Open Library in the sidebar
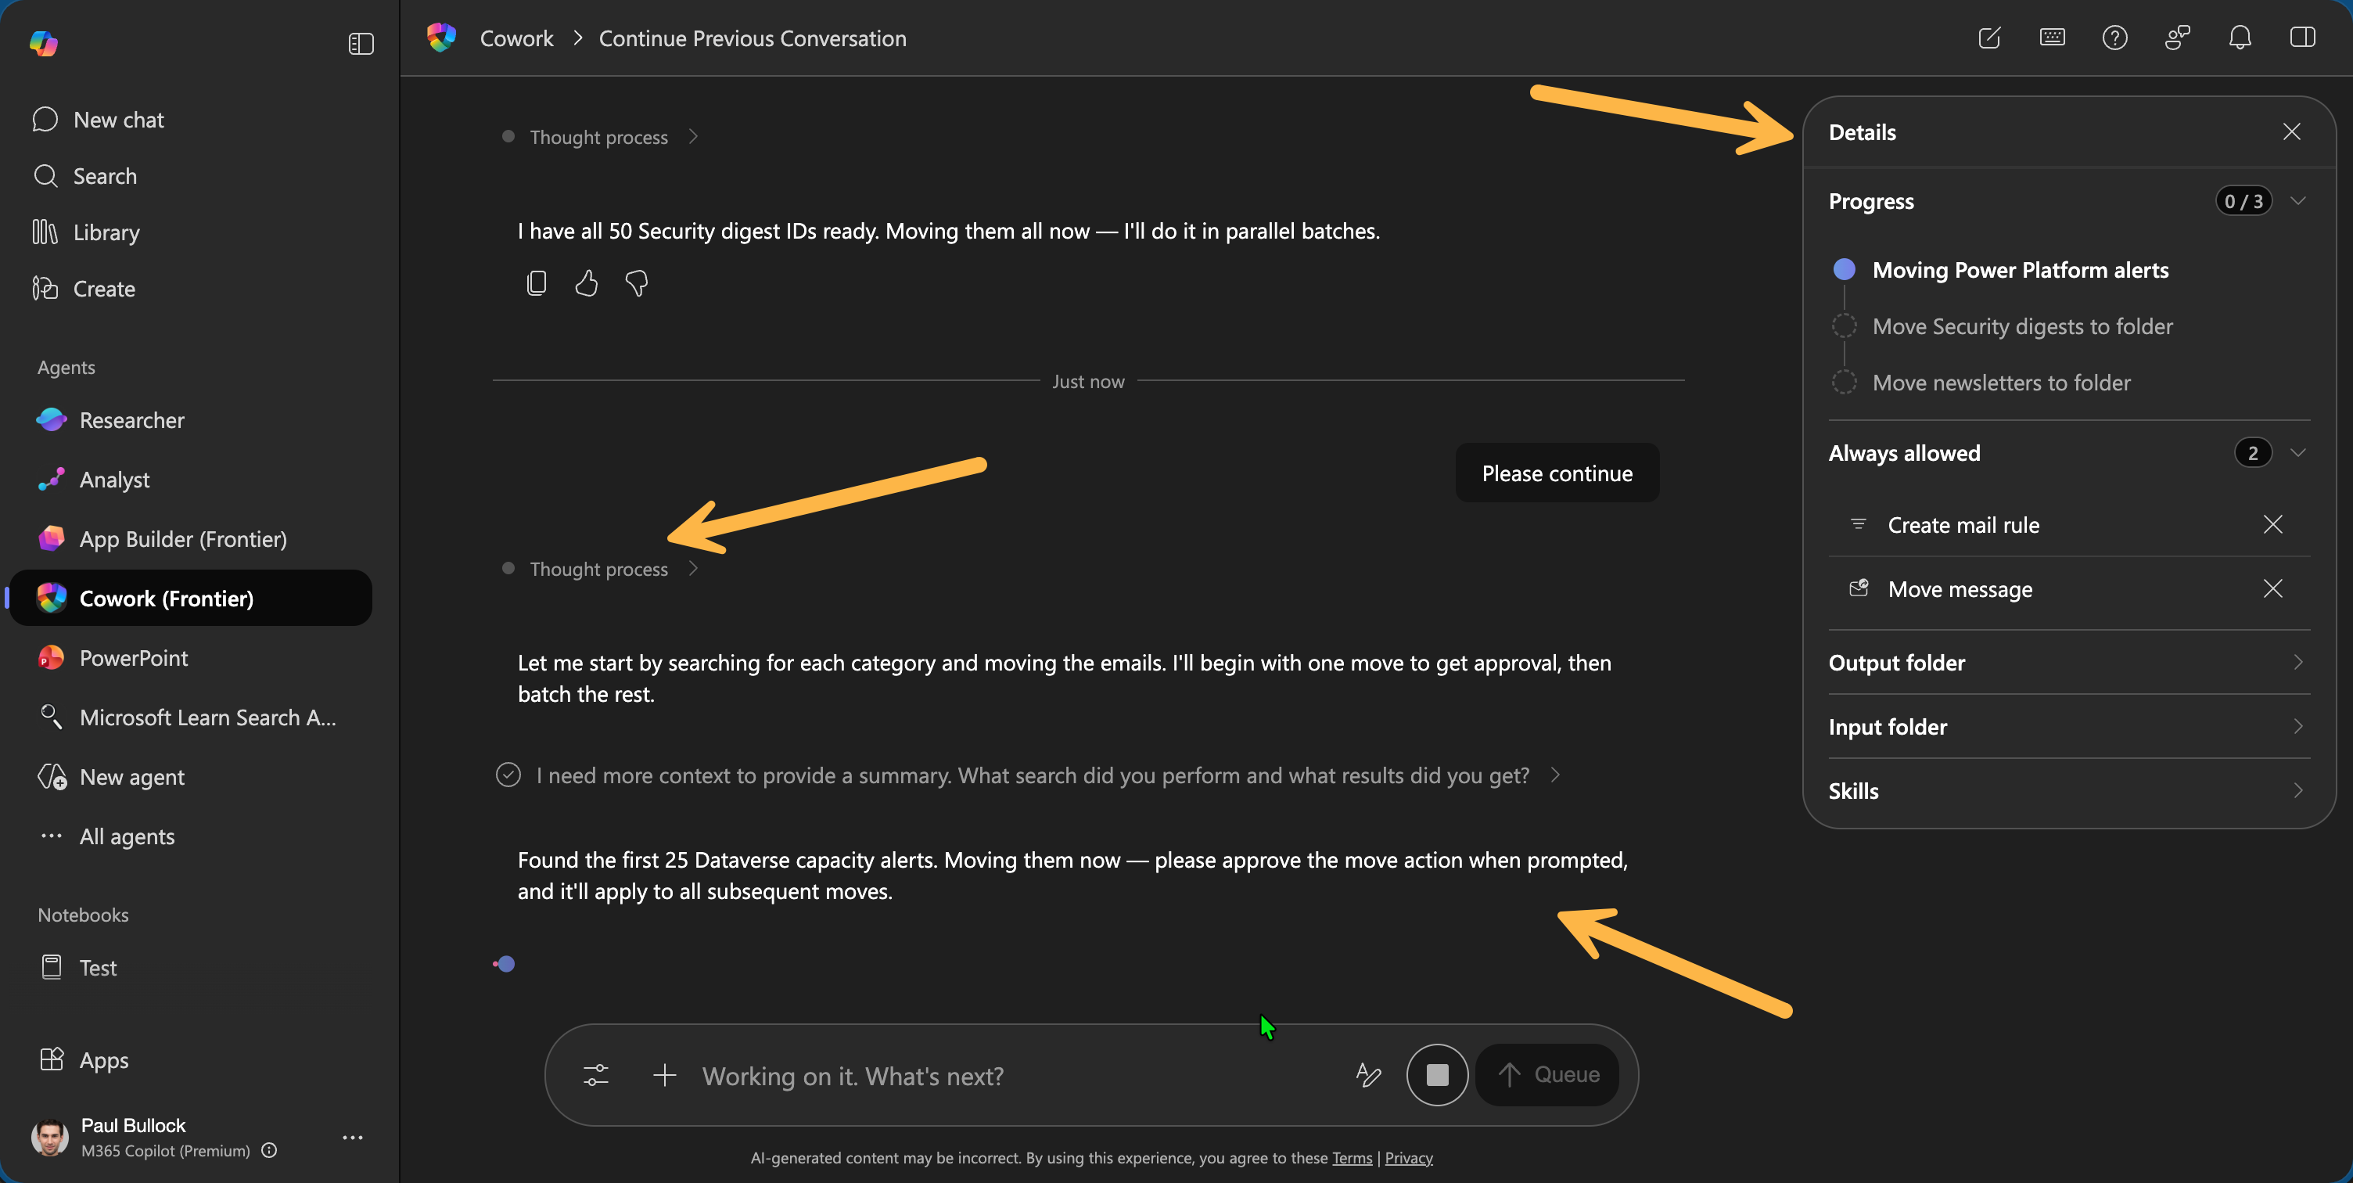The image size is (2353, 1183). pos(106,232)
